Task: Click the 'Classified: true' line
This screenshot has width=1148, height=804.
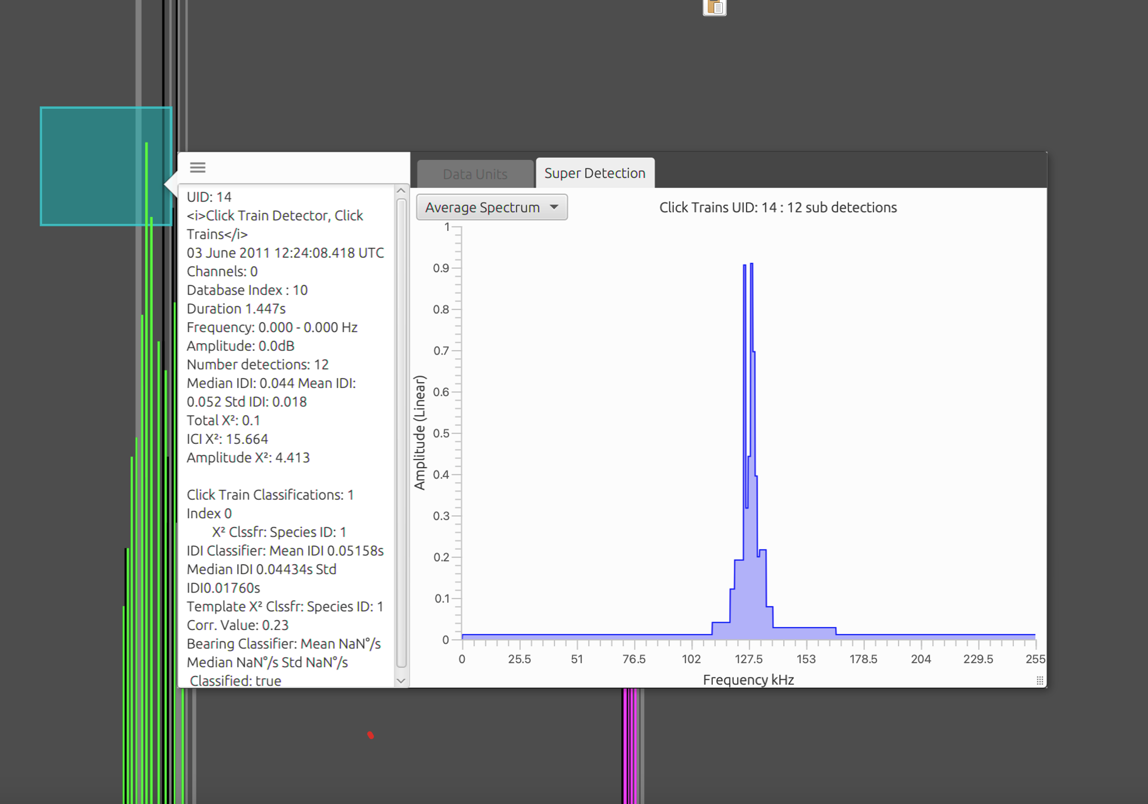Action: click(x=235, y=681)
